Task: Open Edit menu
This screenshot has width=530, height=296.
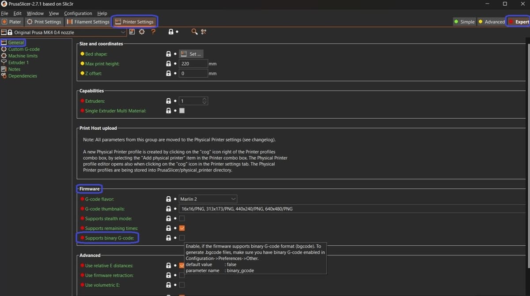Action: click(x=17, y=13)
